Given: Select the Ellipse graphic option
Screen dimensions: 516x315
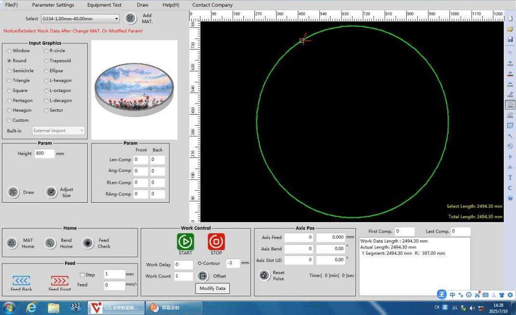Looking at the screenshot, I should (46, 71).
